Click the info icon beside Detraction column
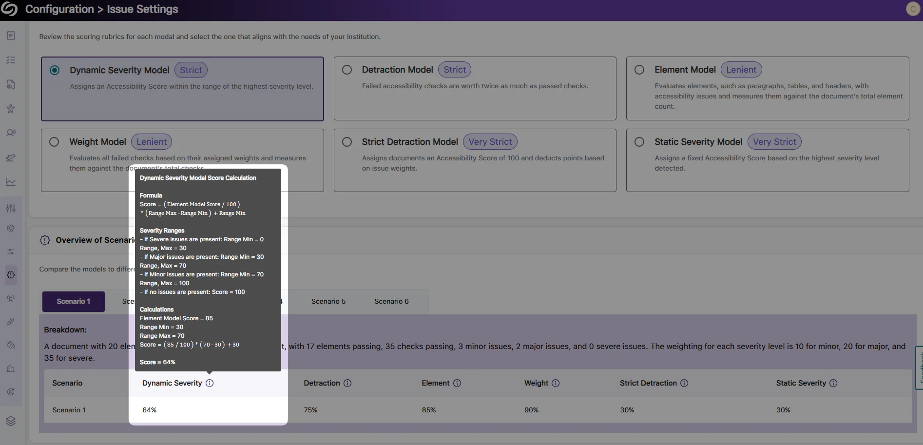Viewport: 923px width, 445px height. click(x=347, y=383)
